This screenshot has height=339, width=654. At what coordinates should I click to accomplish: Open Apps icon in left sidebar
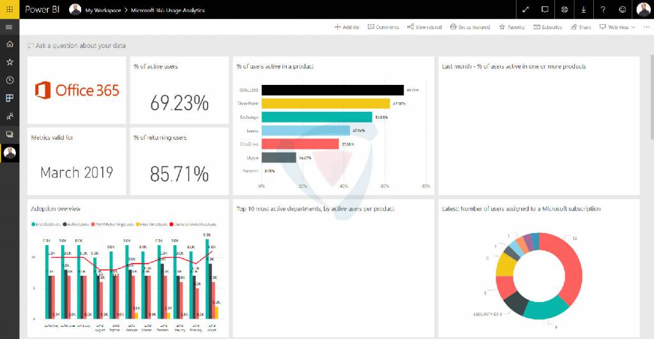[10, 98]
